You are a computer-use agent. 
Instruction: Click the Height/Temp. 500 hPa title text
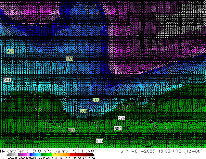pyautogui.click(x=26, y=151)
